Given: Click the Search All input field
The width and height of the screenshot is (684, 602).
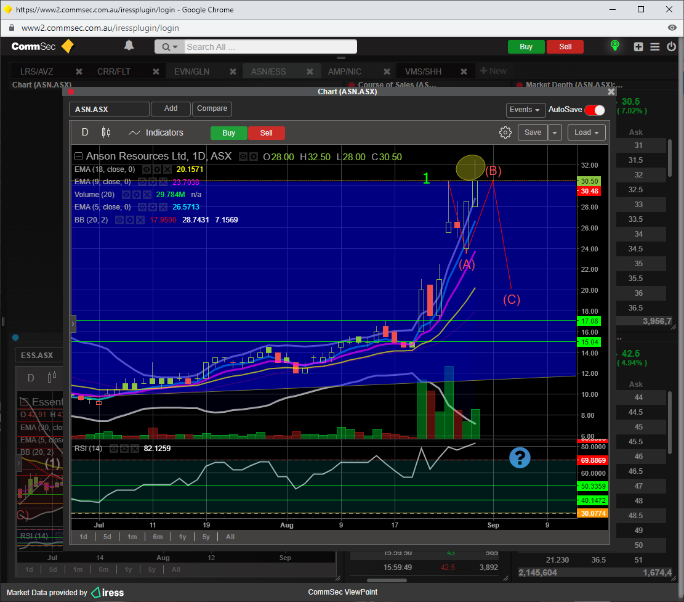Looking at the screenshot, I should pos(270,47).
